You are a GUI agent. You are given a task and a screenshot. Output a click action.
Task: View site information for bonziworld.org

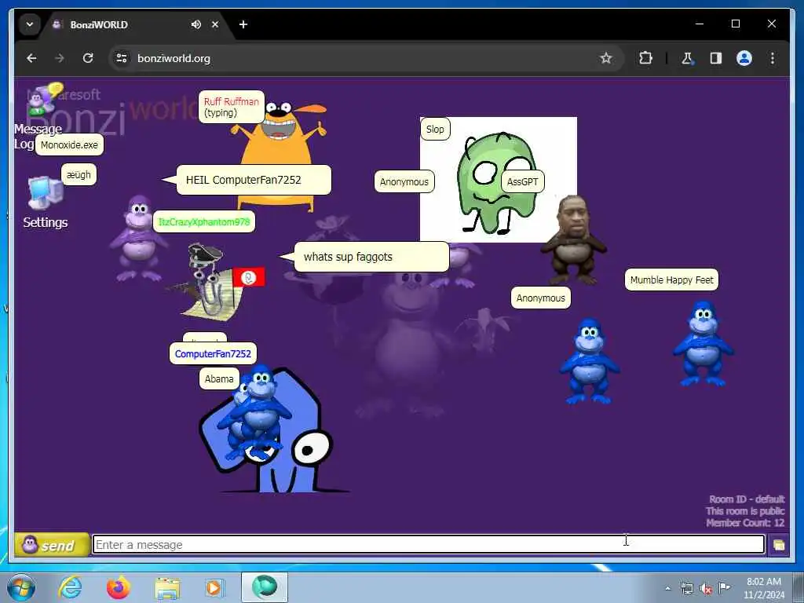click(122, 58)
